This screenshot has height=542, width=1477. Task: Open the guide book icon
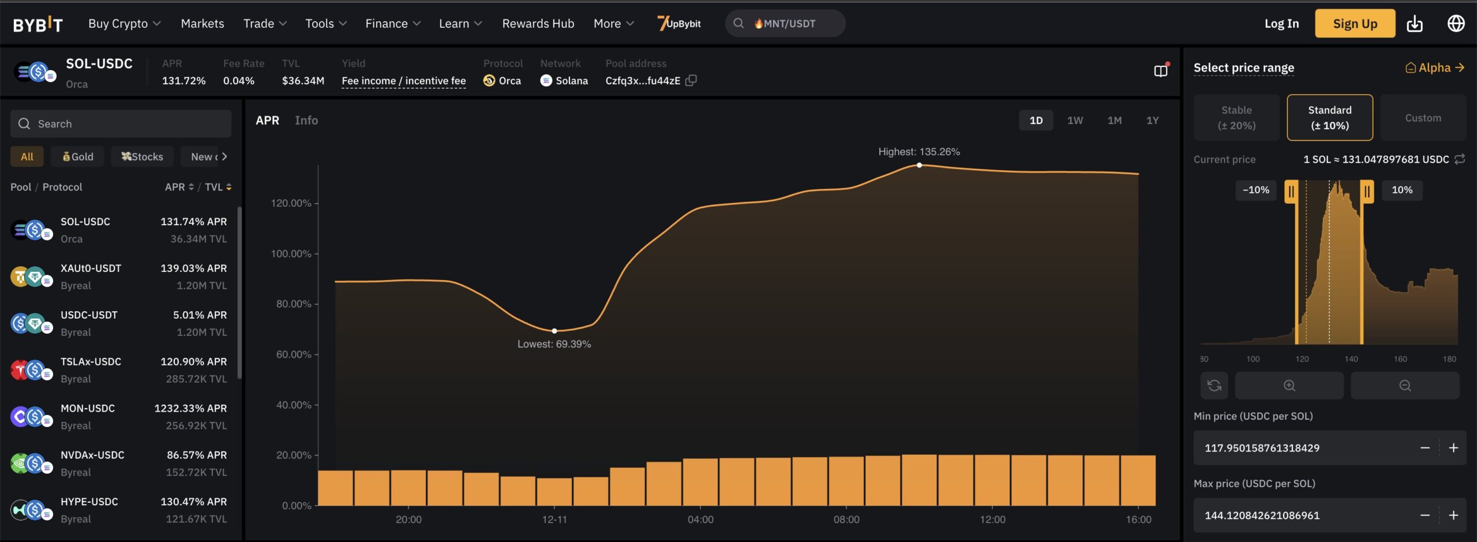click(x=1160, y=70)
